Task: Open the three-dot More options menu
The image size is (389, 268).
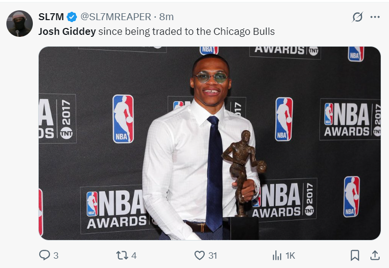Action: [x=375, y=17]
